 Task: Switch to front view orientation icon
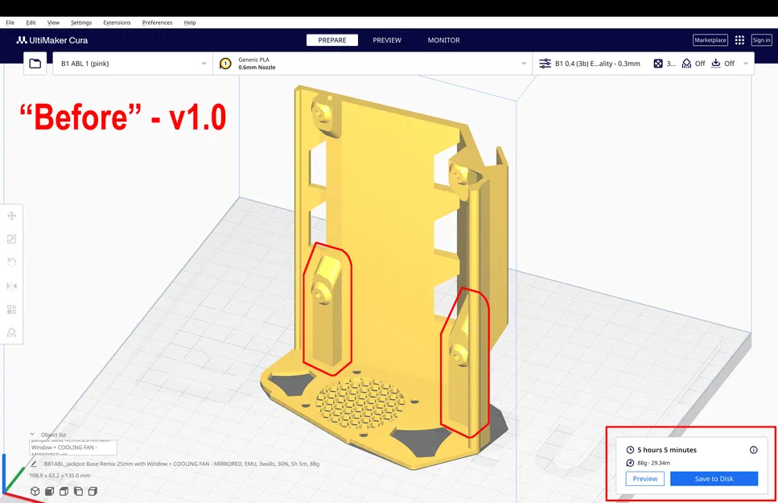49,489
